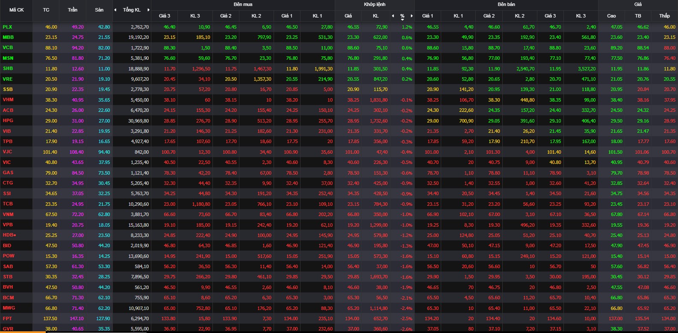The height and width of the screenshot is (333, 678).
Task: Click KL 1 header under Bên bán
Action: tap(458, 16)
